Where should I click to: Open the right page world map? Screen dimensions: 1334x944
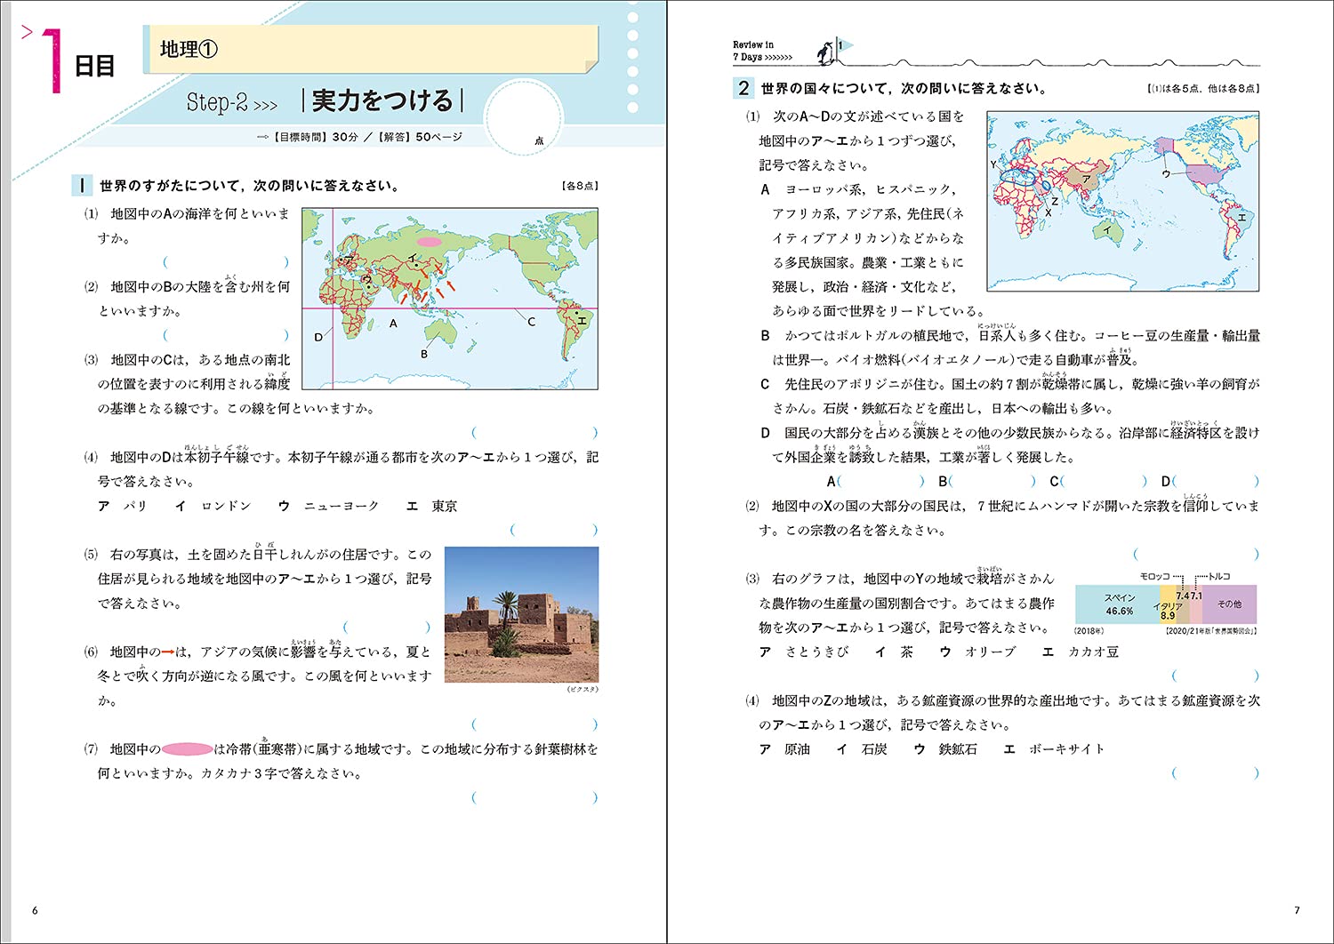[x=1123, y=201]
